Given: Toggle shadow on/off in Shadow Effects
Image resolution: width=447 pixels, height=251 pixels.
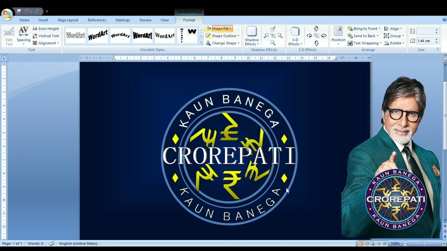Looking at the screenshot, I should point(273,36).
